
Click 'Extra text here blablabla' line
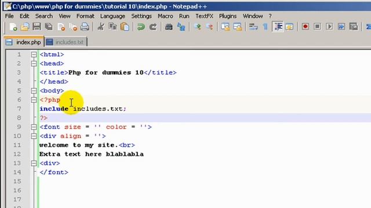[x=92, y=154]
